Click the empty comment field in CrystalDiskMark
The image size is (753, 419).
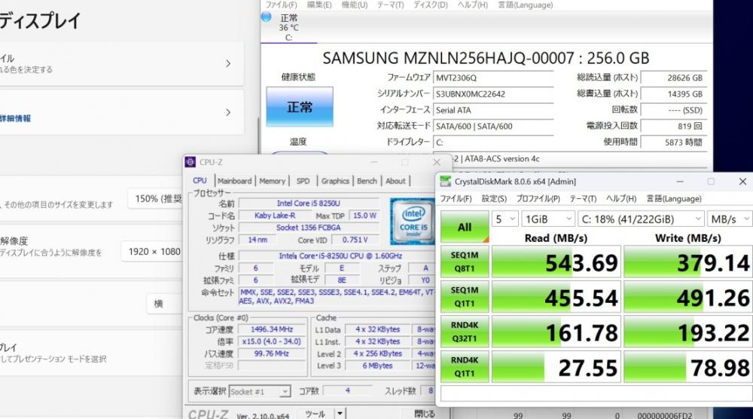596,393
